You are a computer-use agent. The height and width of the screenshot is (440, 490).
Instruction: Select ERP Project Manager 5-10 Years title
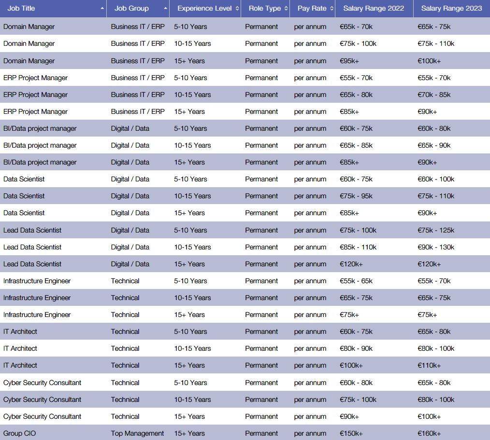[35, 78]
